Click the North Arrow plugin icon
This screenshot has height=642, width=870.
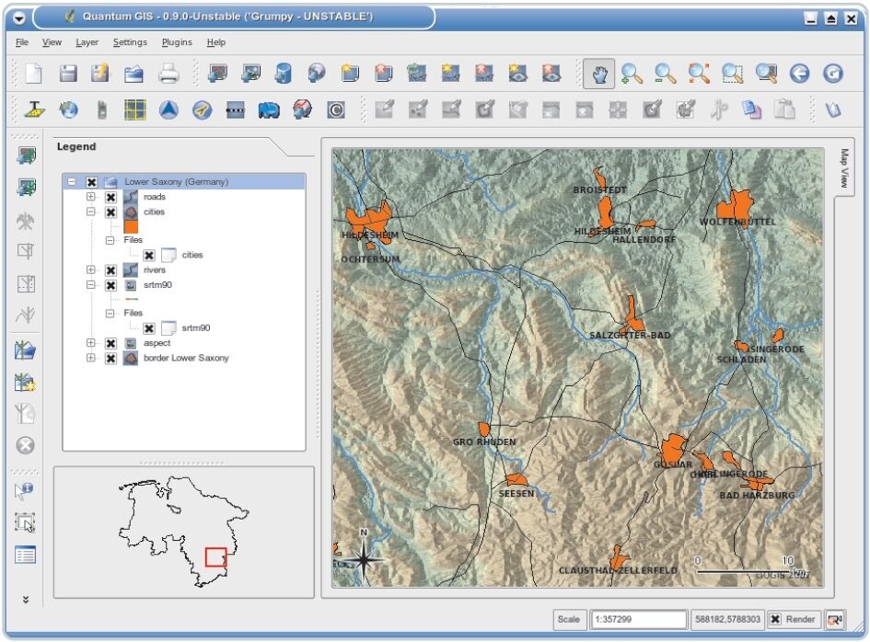tap(169, 109)
